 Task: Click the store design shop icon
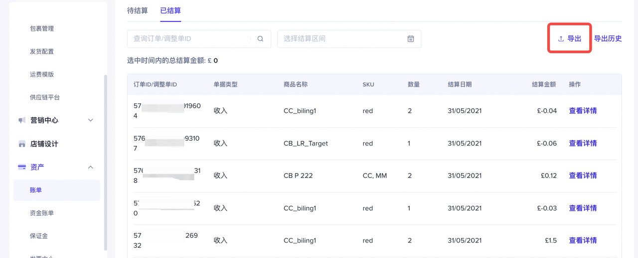[22, 144]
